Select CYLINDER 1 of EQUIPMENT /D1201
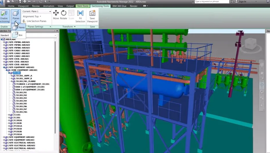This screenshot has height=153, width=270. pyautogui.click(x=33, y=84)
